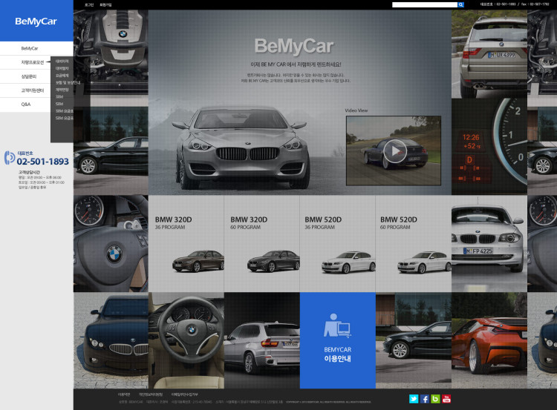The image size is (557, 410).
Task: Click into the top search field
Action: [424, 4]
